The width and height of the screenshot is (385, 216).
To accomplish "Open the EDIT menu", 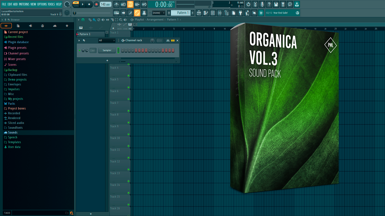I will pos(10,4).
